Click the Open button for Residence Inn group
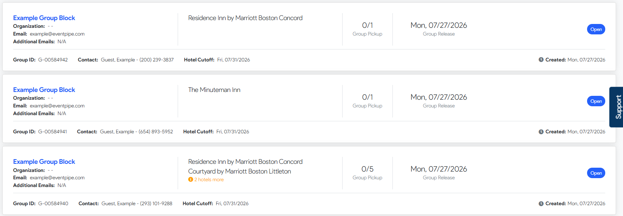 coord(596,29)
